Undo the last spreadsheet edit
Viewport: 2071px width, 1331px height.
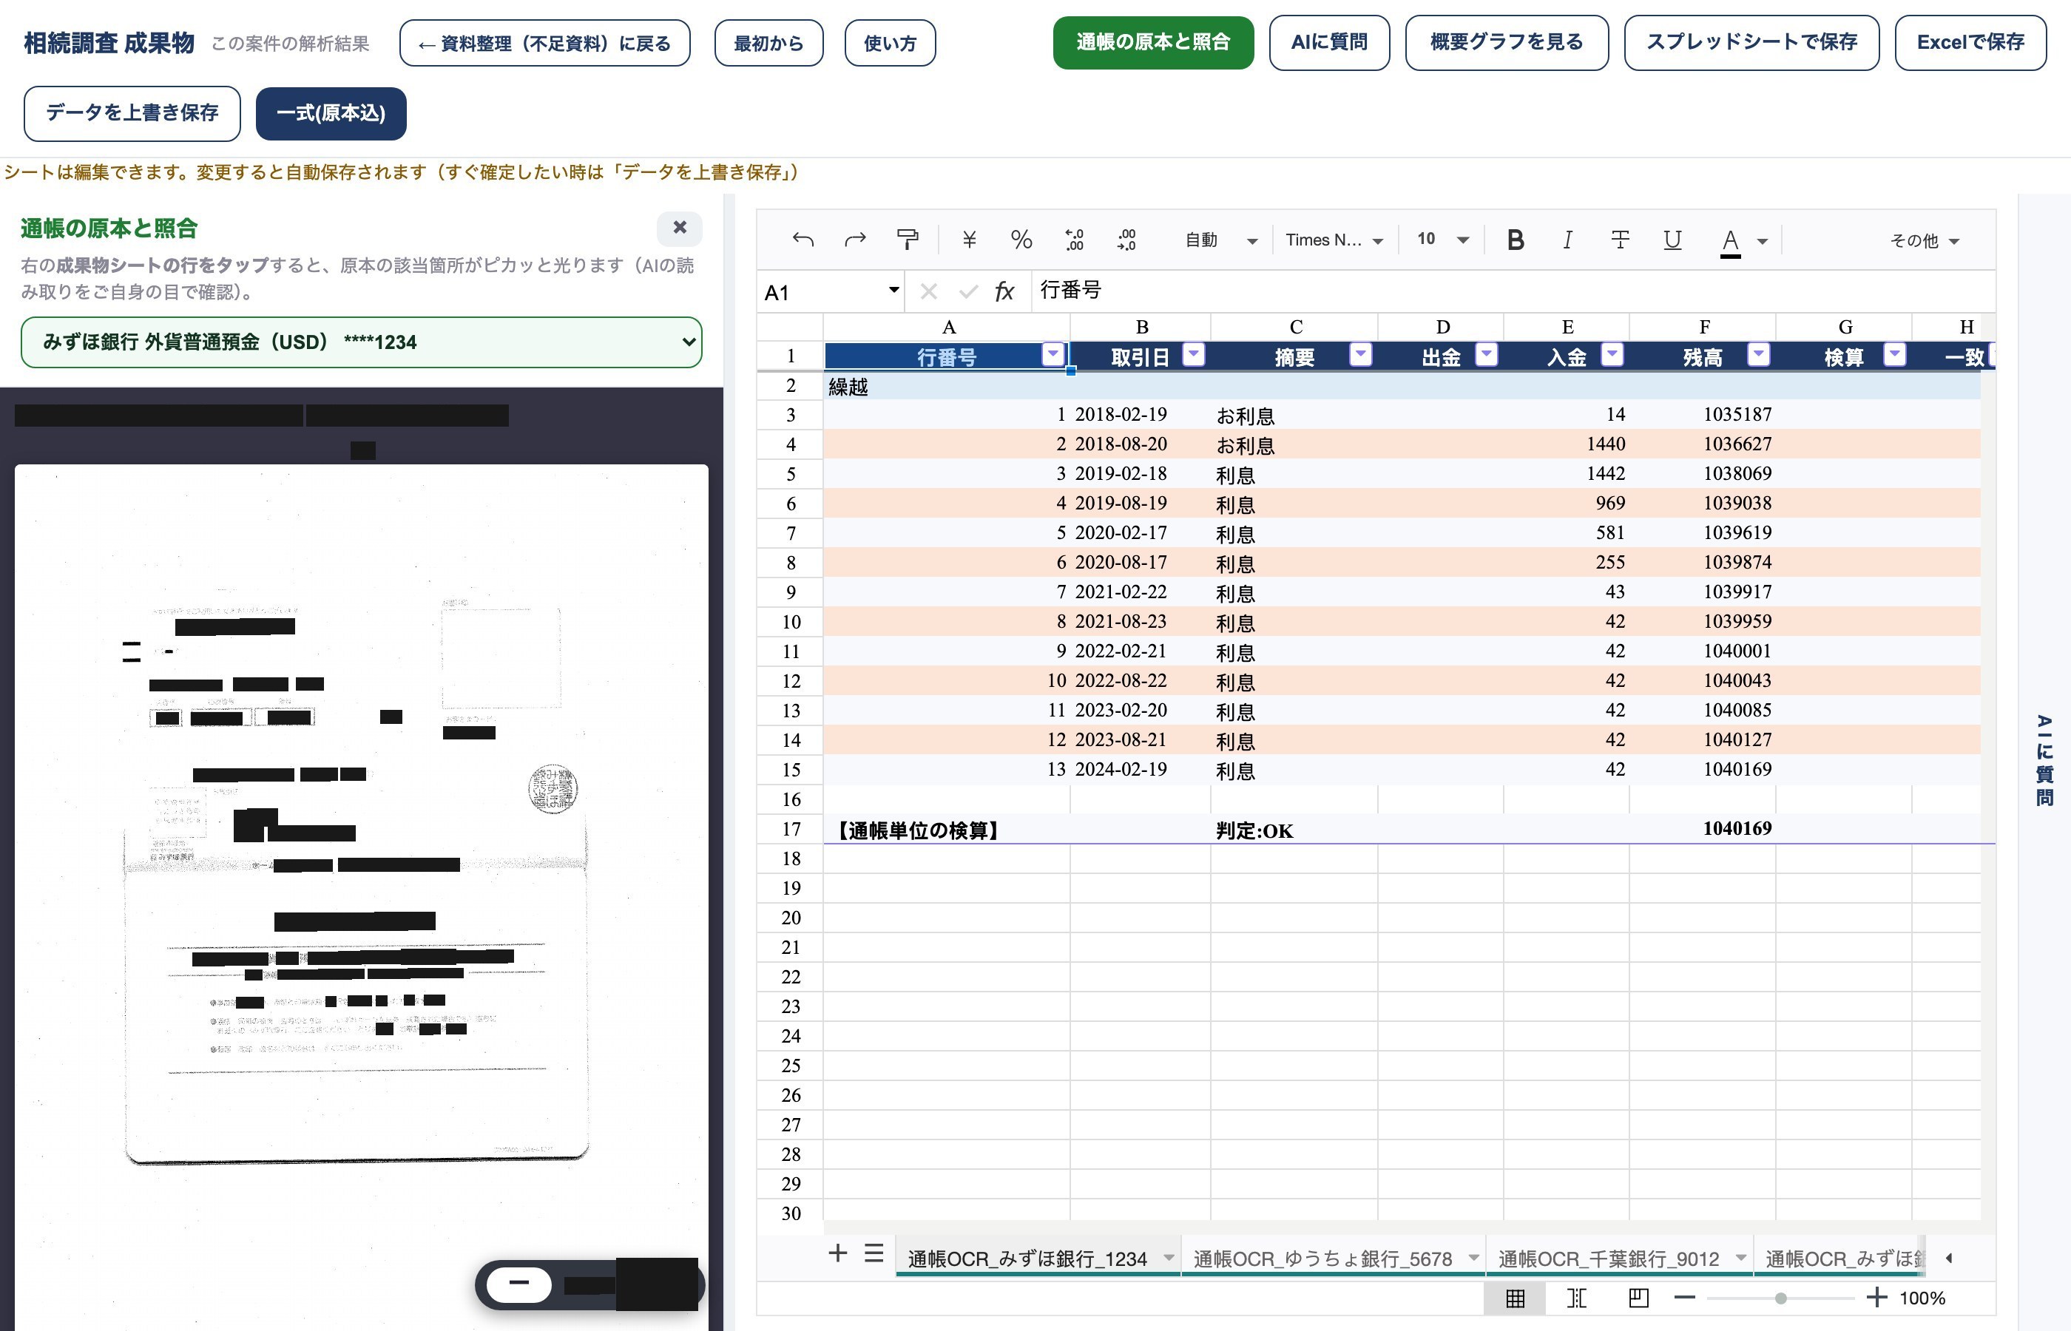tap(803, 240)
